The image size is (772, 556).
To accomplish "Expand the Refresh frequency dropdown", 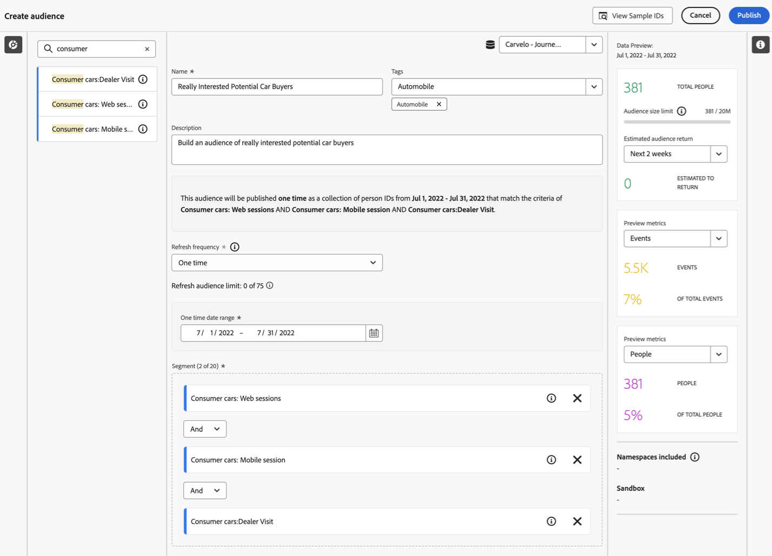I will pos(277,263).
